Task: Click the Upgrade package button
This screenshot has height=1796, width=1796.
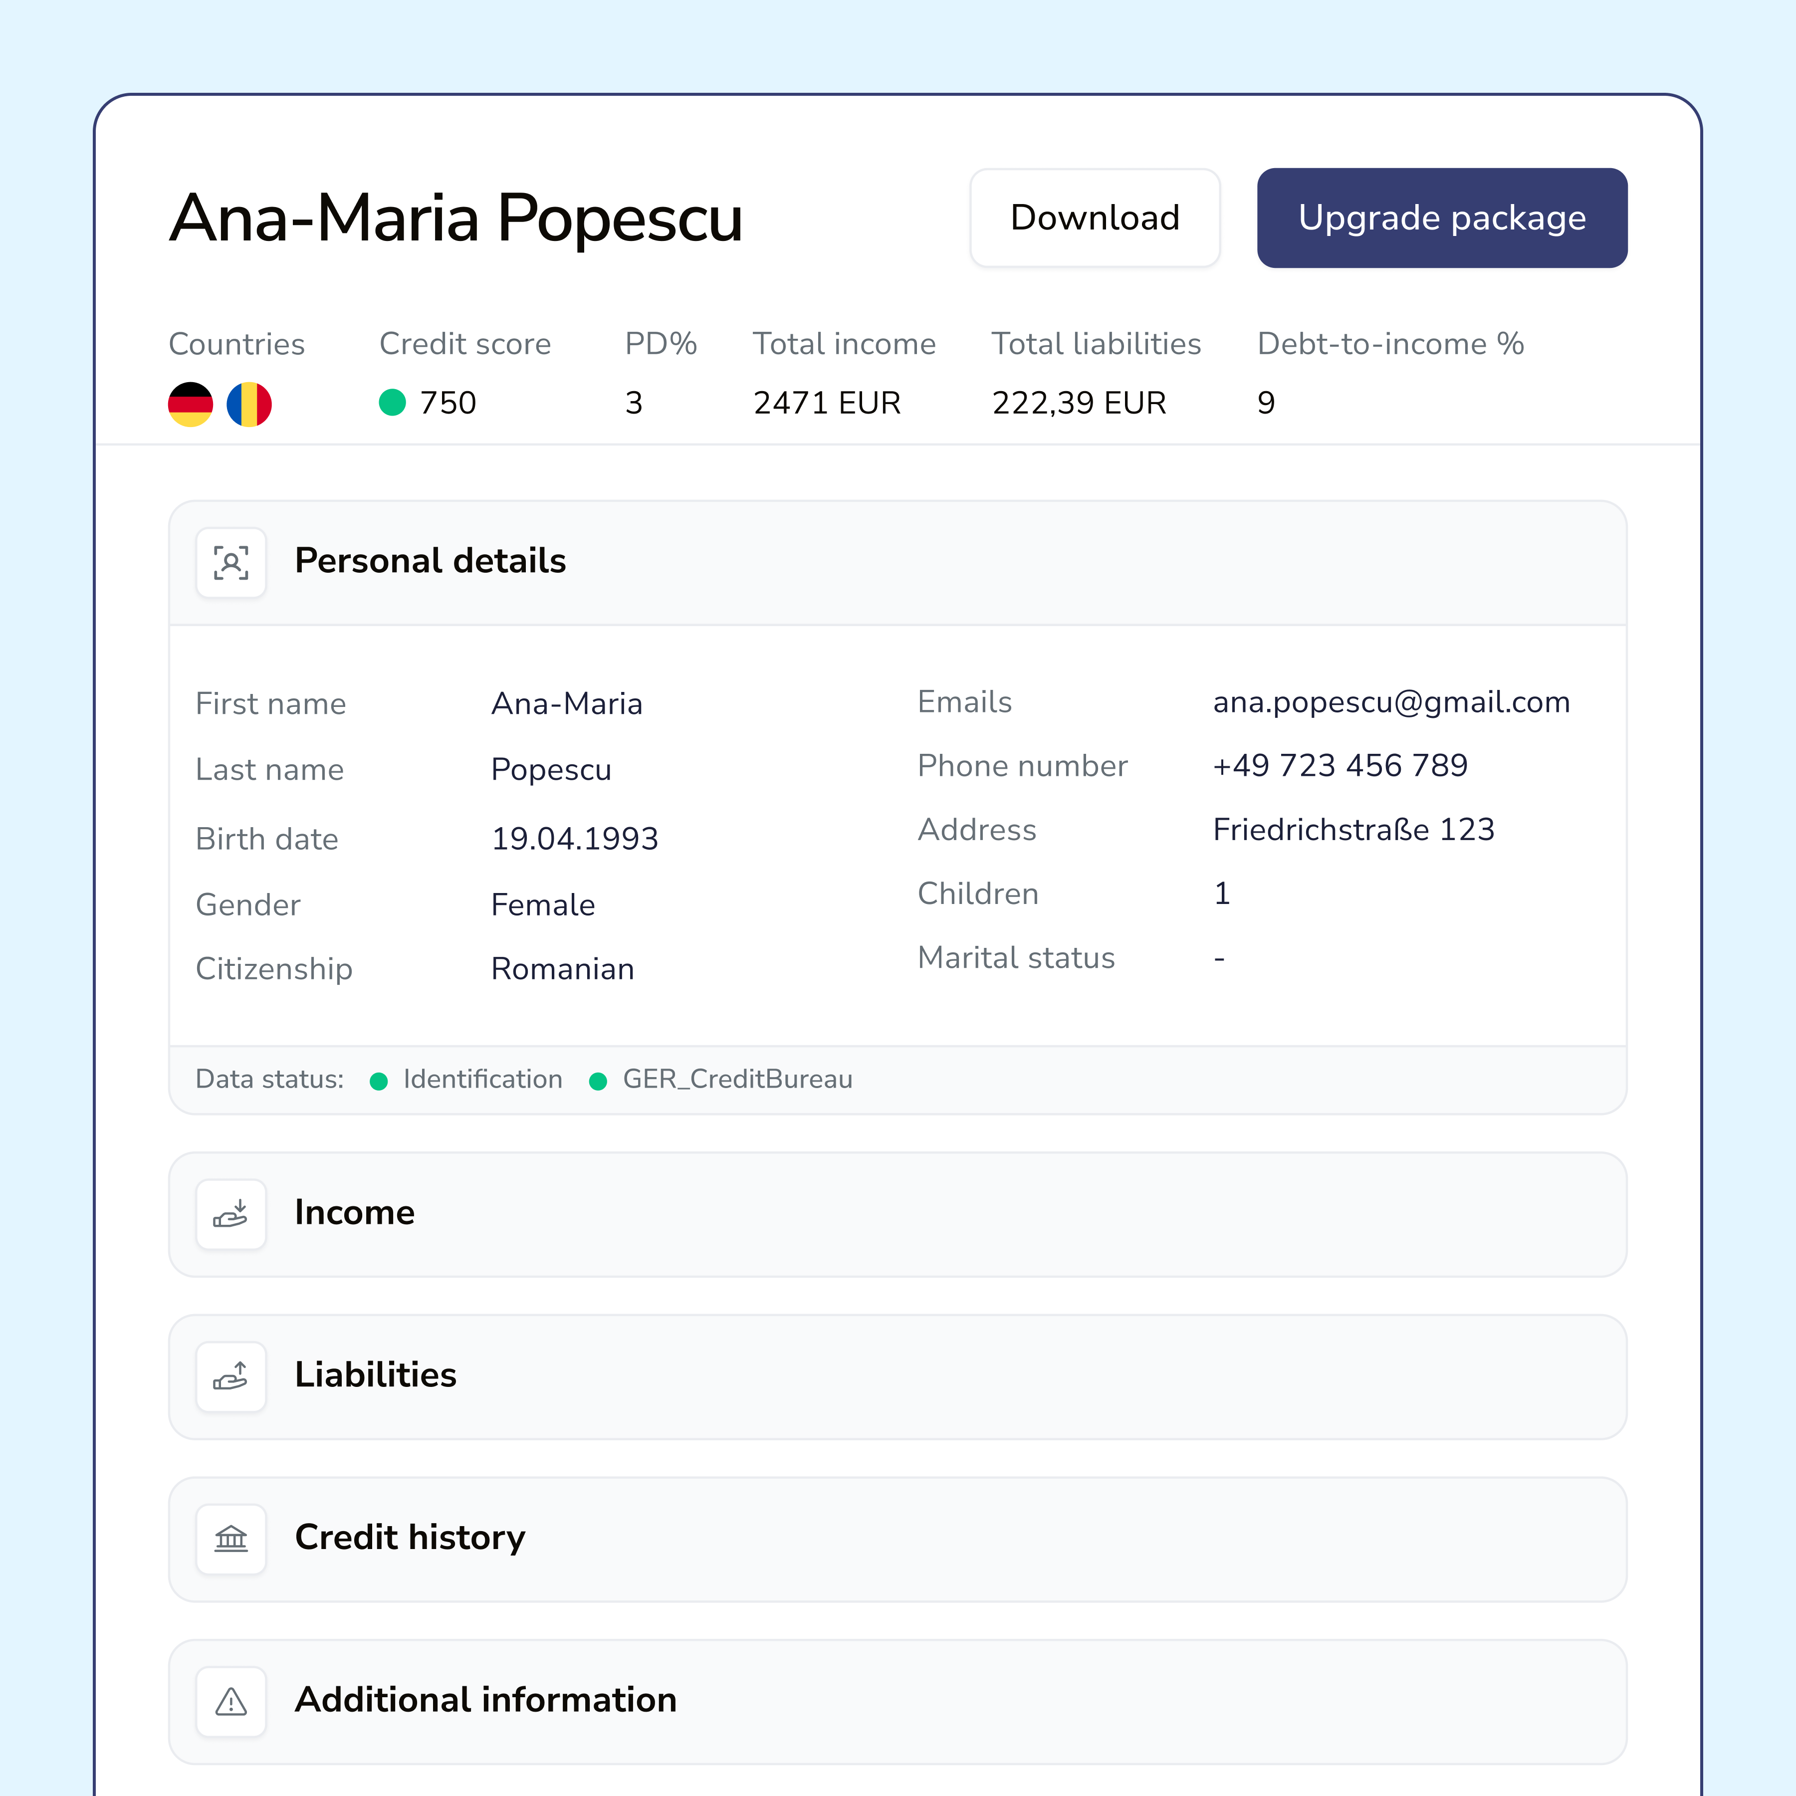Action: click(1441, 218)
